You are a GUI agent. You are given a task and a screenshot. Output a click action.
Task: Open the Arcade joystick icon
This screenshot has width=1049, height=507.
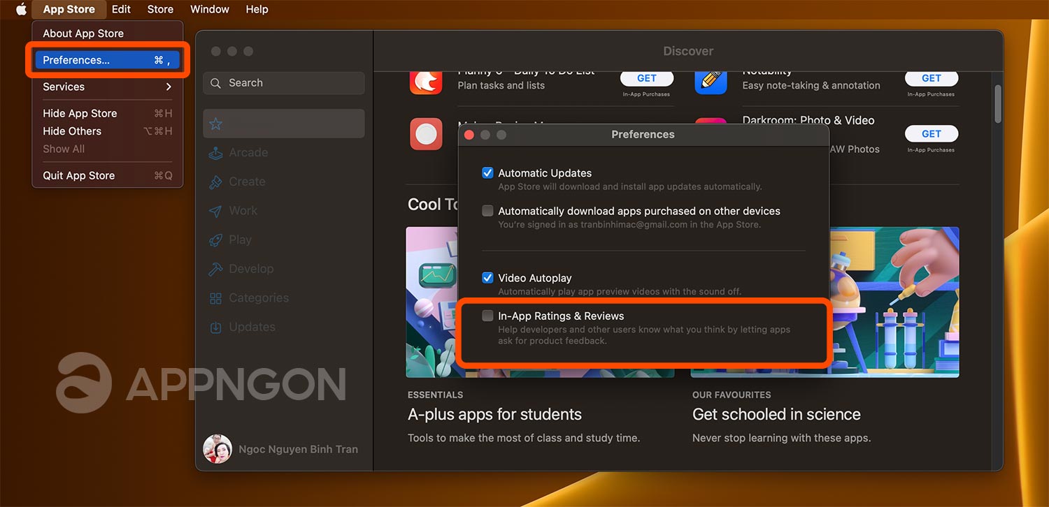pyautogui.click(x=216, y=153)
